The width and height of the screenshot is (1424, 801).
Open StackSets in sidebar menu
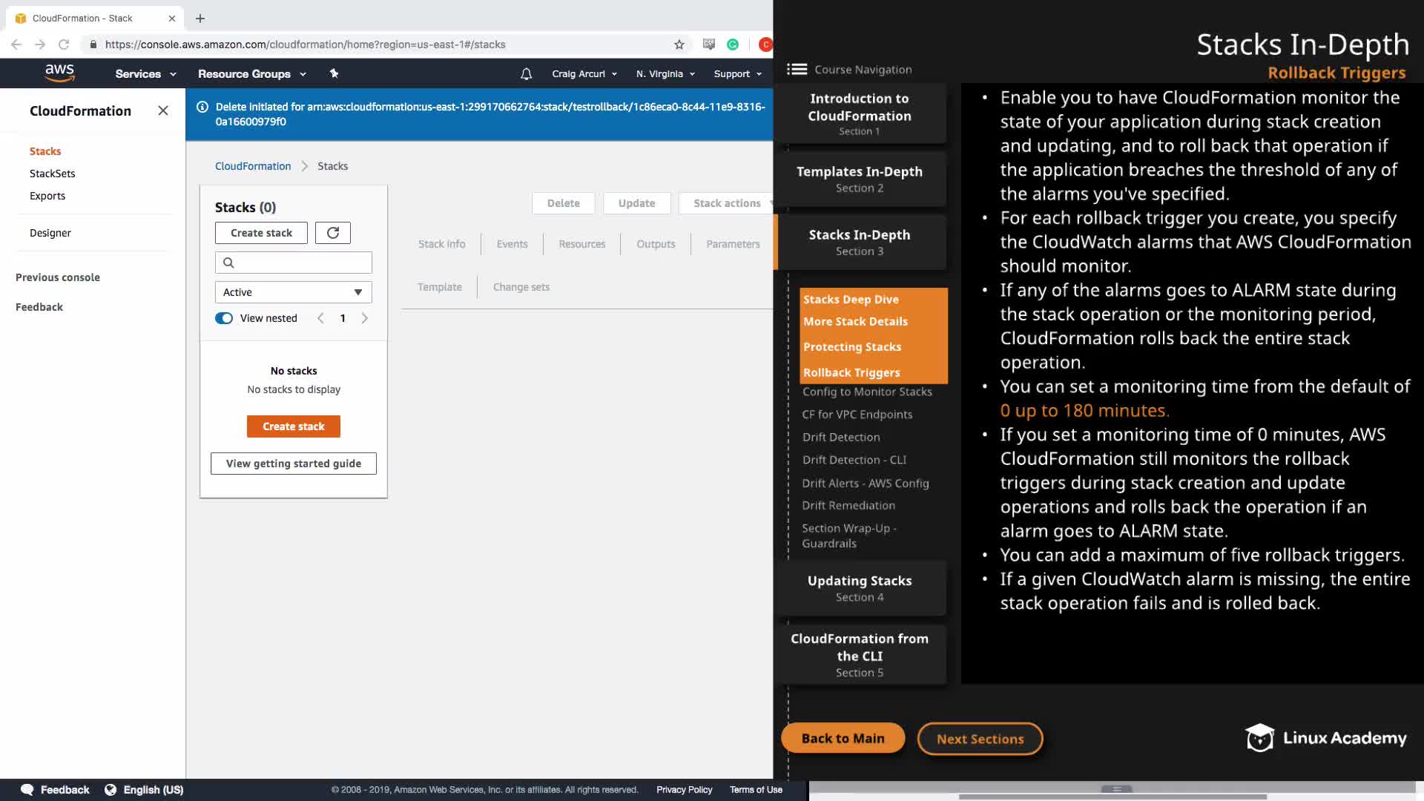click(52, 174)
